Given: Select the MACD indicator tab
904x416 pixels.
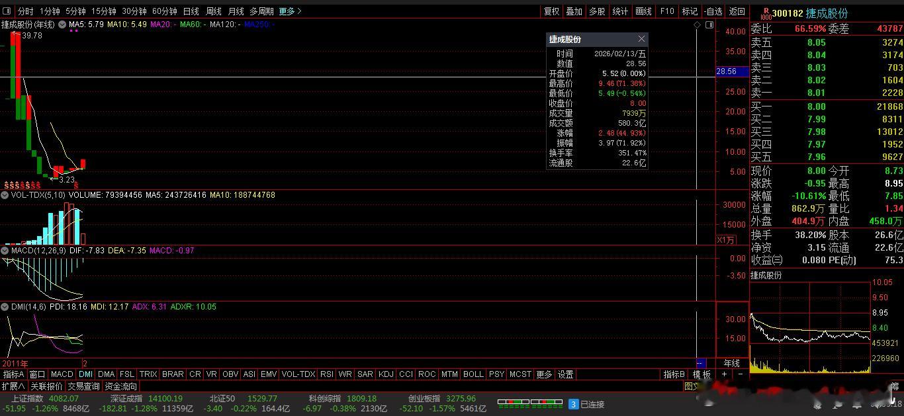Looking at the screenshot, I should (62, 374).
